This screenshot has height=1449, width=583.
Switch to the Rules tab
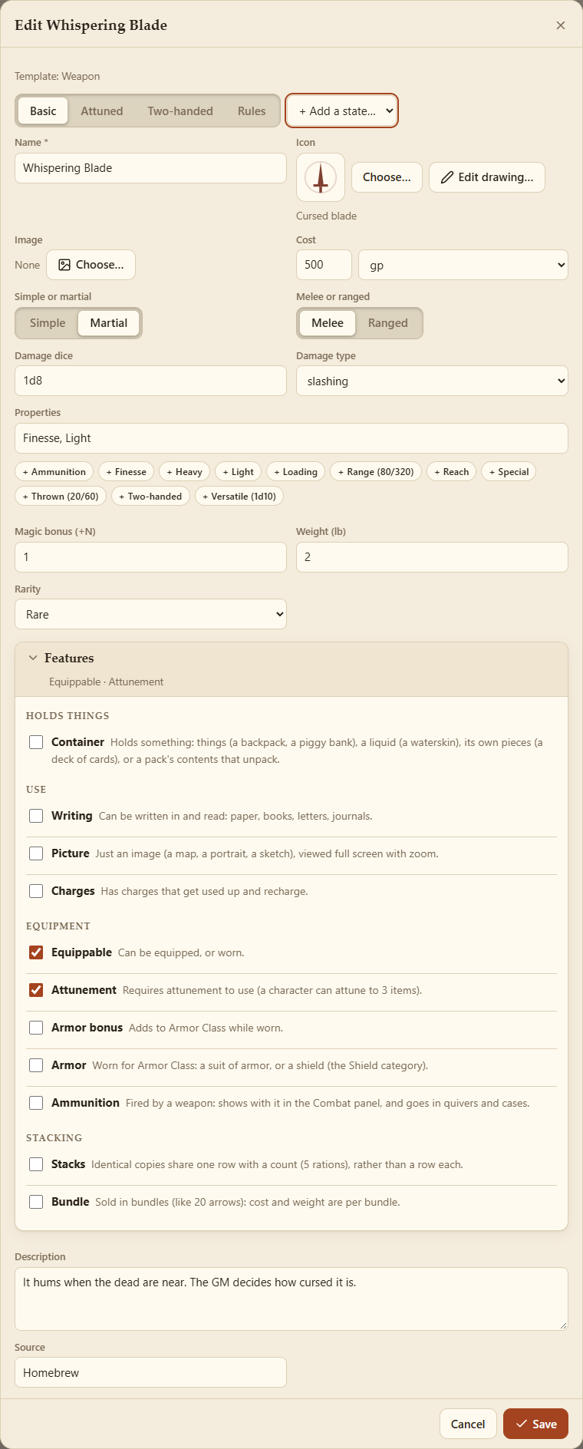pyautogui.click(x=252, y=111)
